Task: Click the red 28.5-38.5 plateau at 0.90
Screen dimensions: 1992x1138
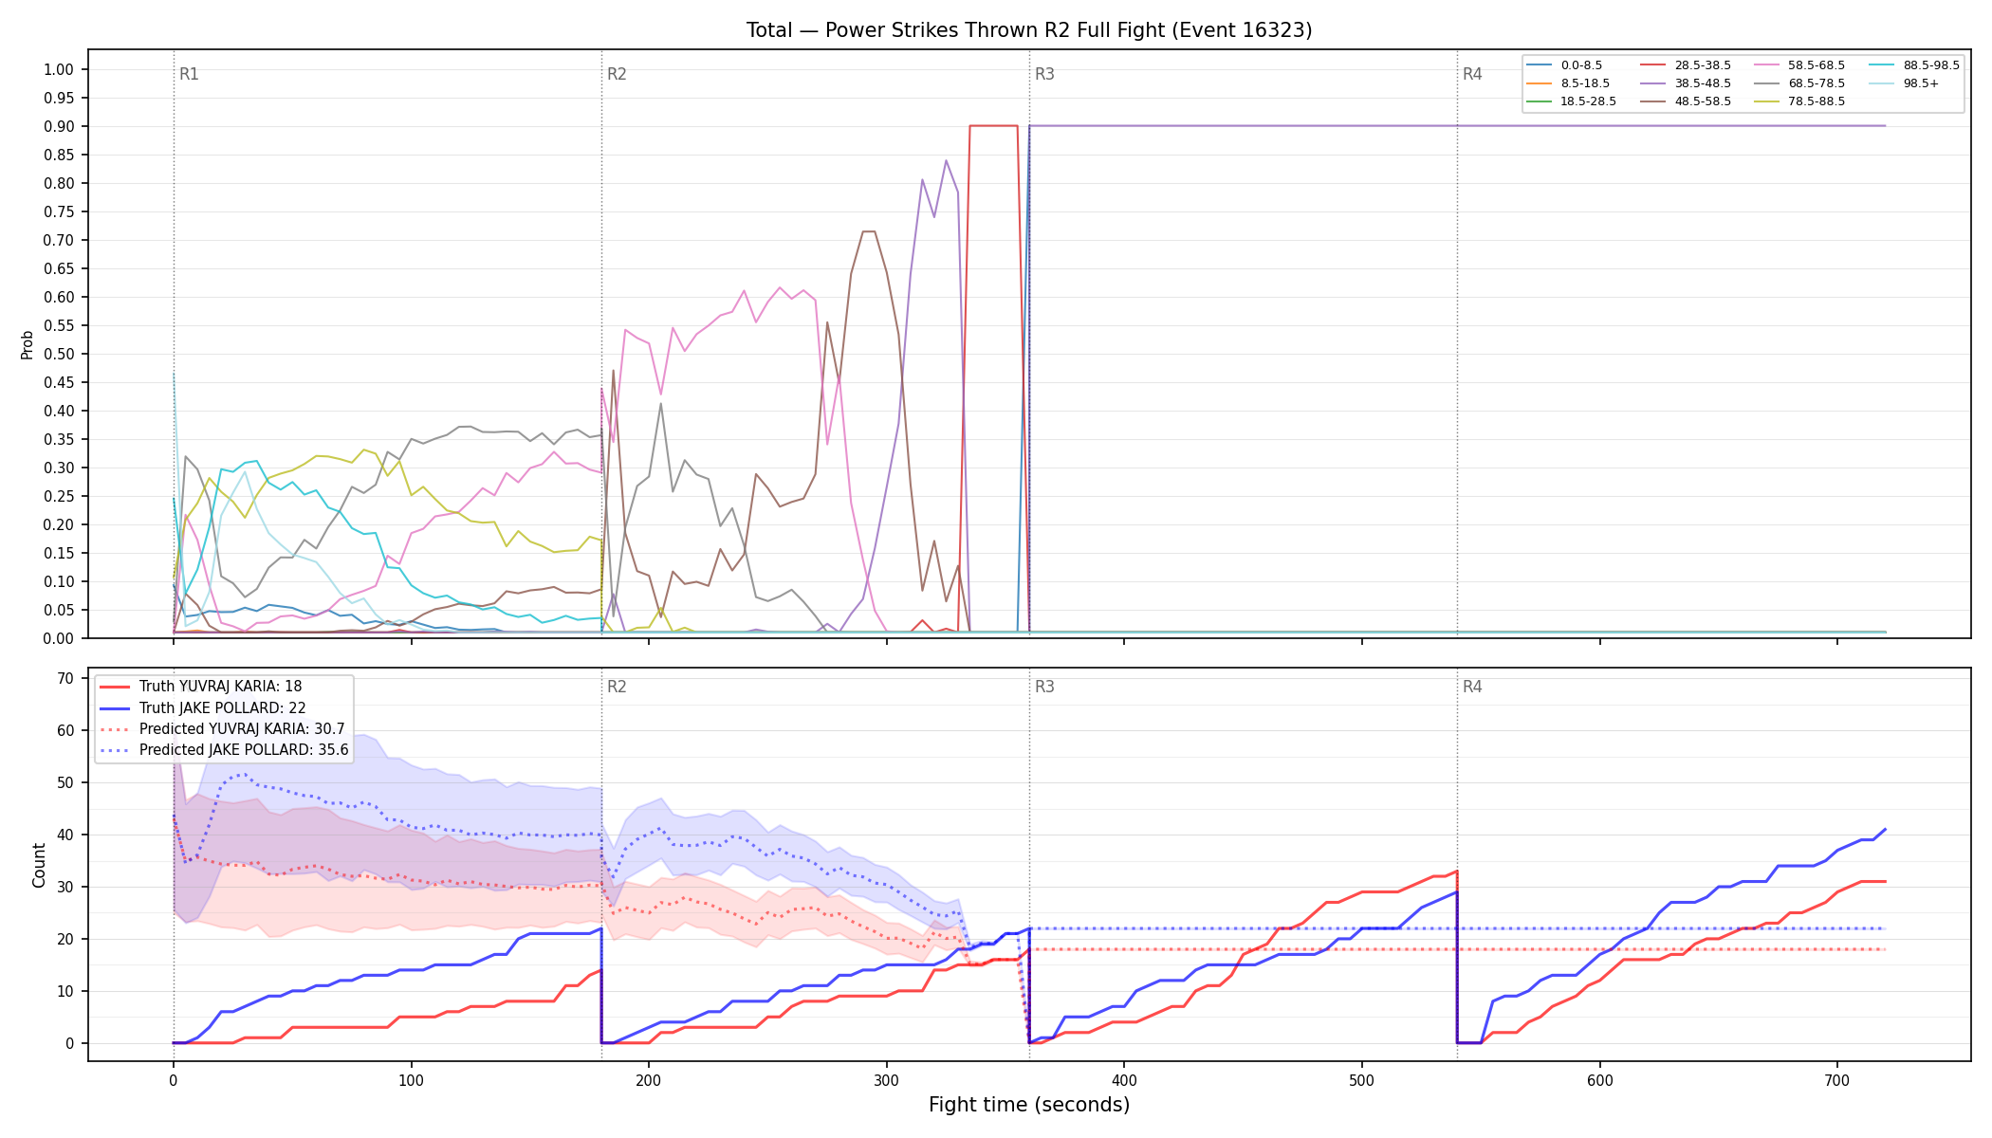Action: [993, 125]
